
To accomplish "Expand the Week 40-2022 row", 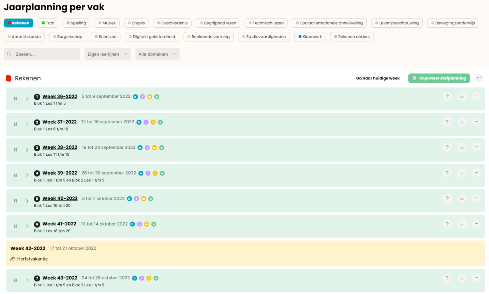I will 27,201.
